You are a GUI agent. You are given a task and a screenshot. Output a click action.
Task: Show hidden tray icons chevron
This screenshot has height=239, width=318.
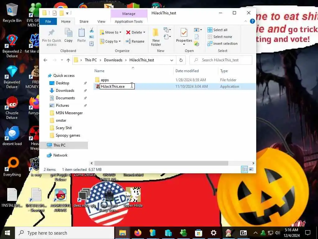256,233
